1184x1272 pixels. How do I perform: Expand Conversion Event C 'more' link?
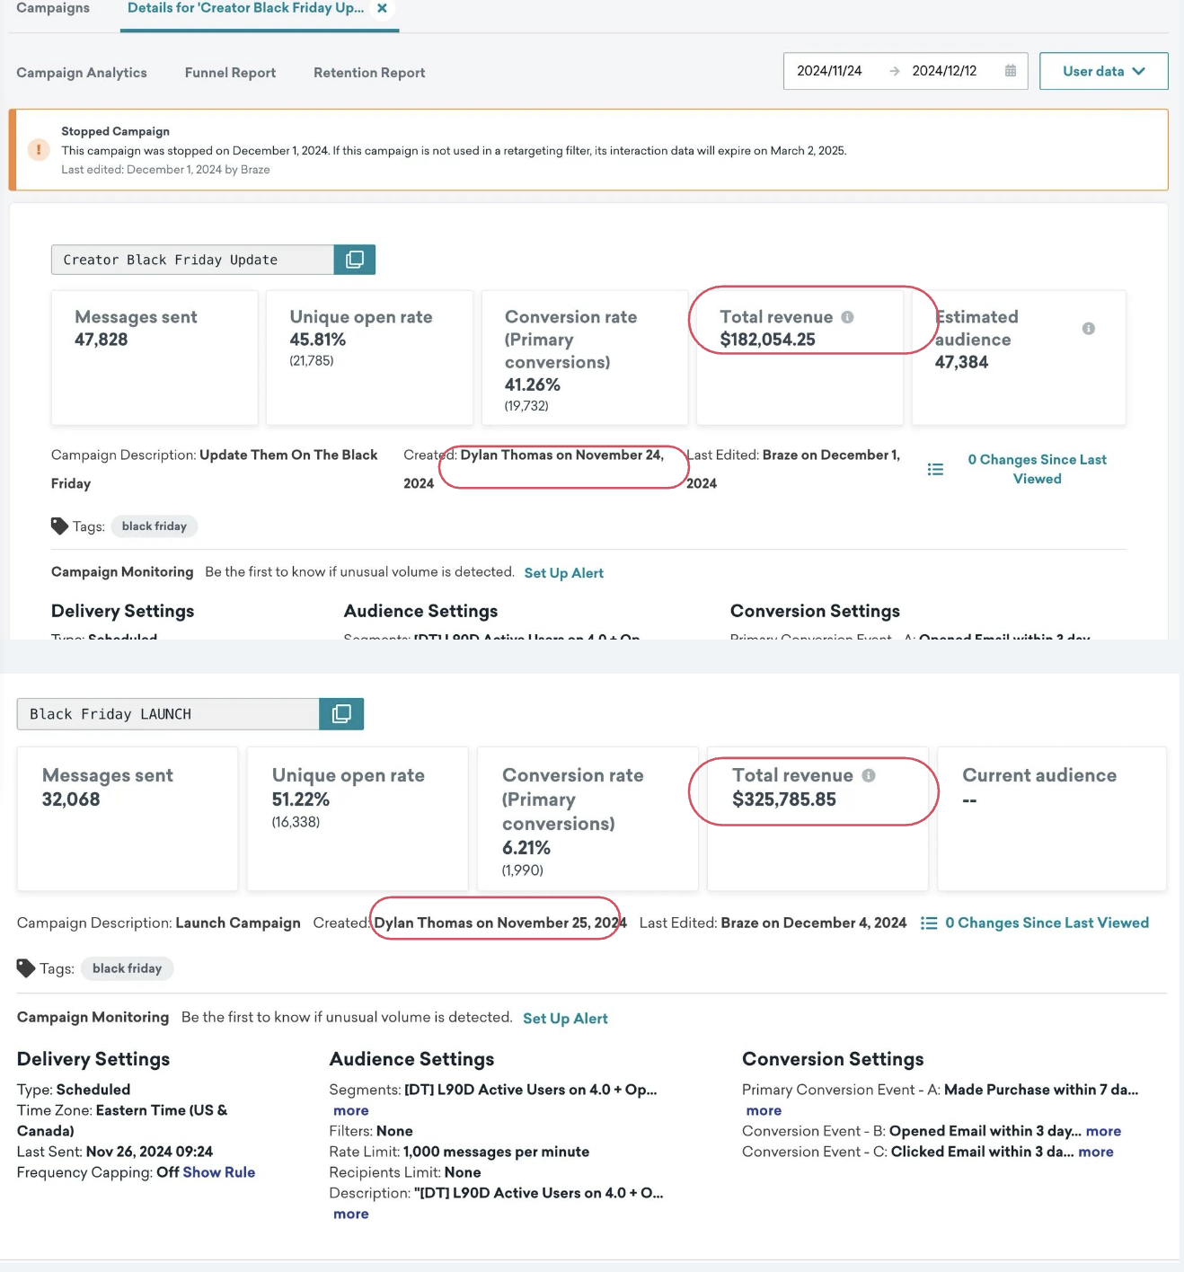point(1095,1152)
